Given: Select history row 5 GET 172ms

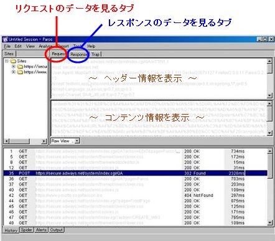Looking at the screenshot, I should (135, 157).
